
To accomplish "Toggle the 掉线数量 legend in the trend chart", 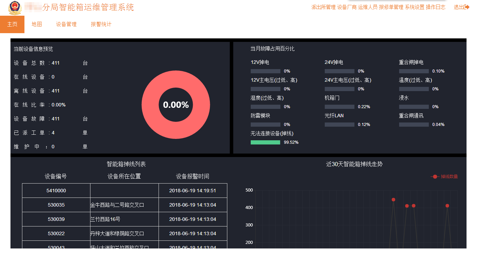I will [x=444, y=177].
